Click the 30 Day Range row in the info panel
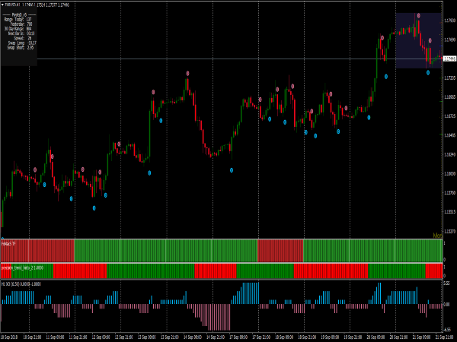The image size is (457, 342). (x=18, y=29)
